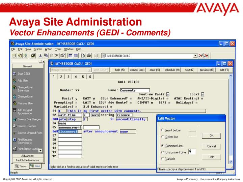Click the Change User sidebar icon
The height and width of the screenshot is (182, 243).
pos(15,97)
